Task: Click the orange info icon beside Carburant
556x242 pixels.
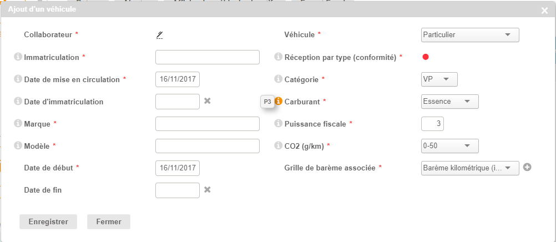Action: 279,102
